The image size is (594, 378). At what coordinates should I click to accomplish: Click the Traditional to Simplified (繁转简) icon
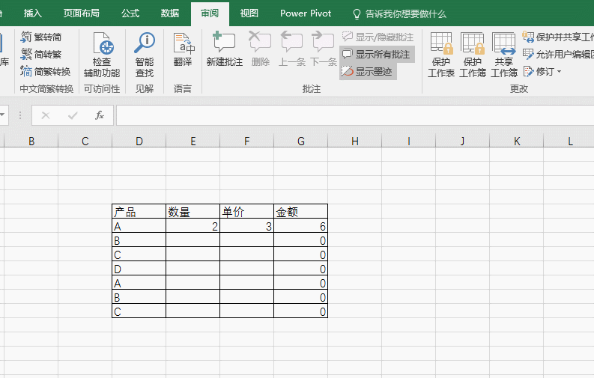(27, 37)
